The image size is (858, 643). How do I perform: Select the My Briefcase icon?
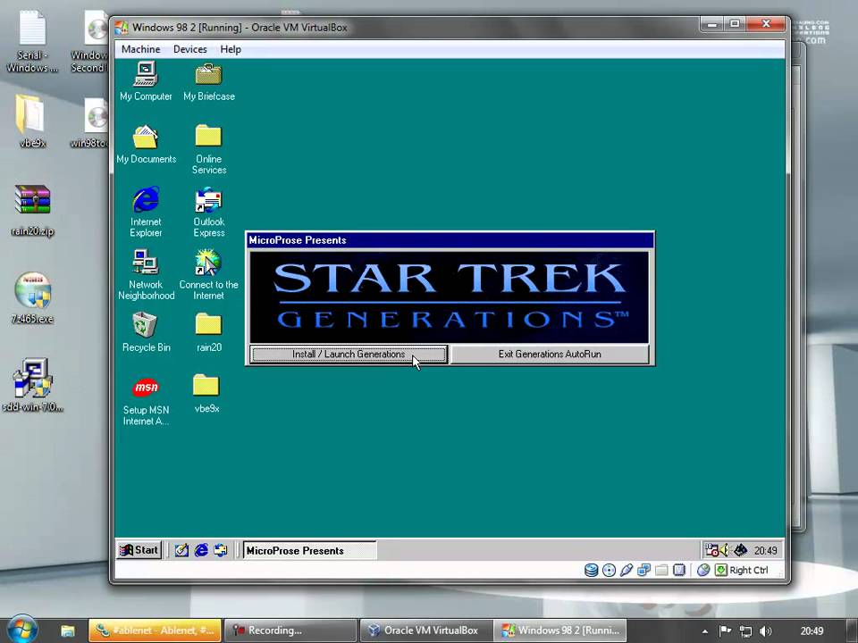[x=208, y=81]
